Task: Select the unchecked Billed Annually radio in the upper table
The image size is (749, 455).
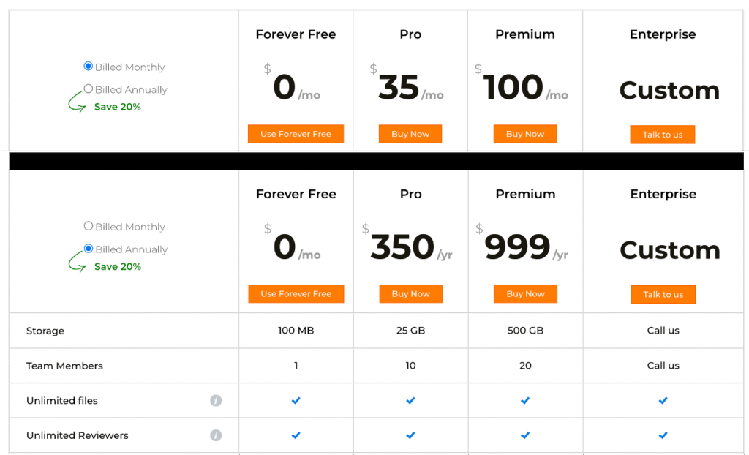Action: pyautogui.click(x=89, y=89)
